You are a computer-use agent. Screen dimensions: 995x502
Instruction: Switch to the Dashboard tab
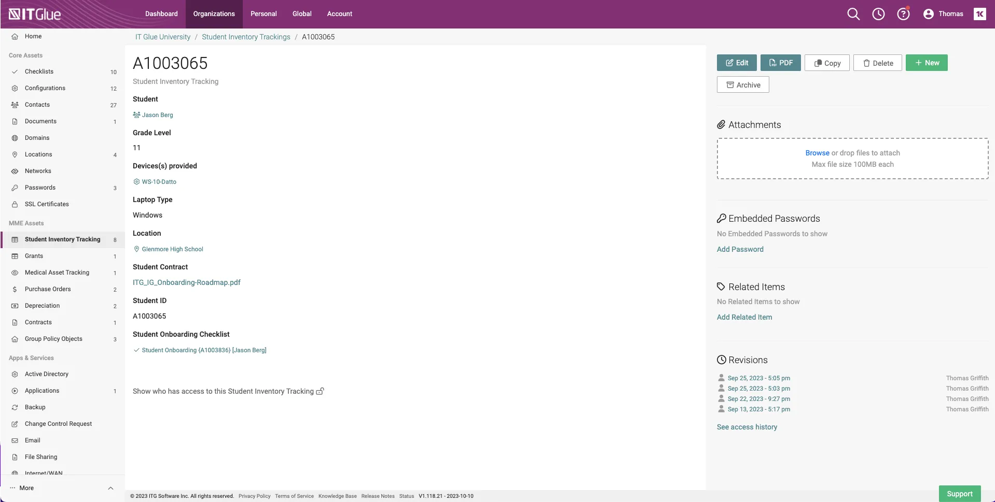click(161, 14)
